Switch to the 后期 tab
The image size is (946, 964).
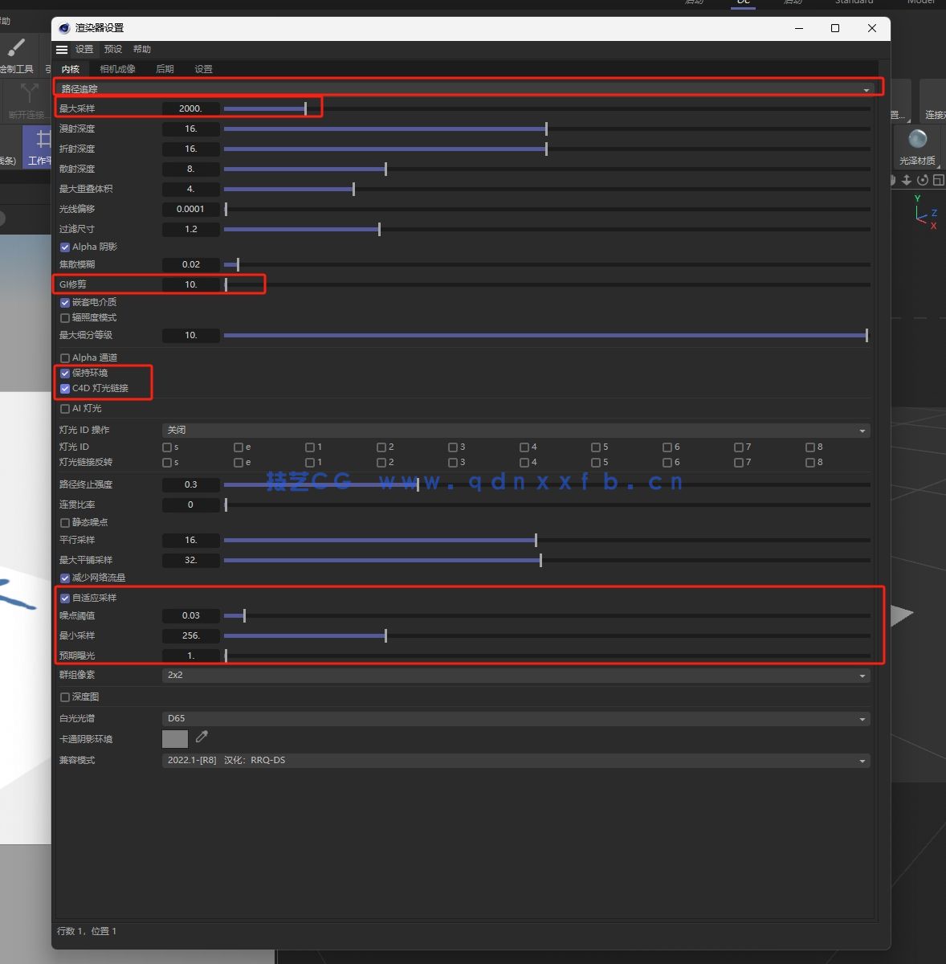coord(165,69)
